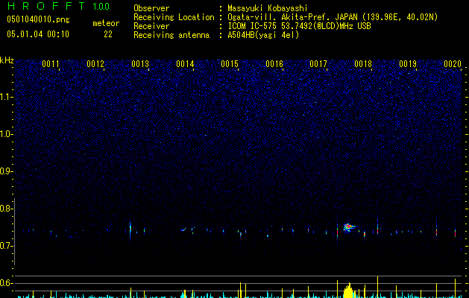
Task: Click the 0011 time marker
Action: [51, 64]
